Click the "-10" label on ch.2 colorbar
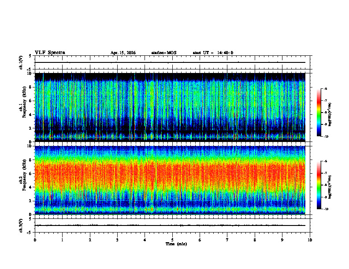The height and width of the screenshot is (269, 349). tap(326, 209)
